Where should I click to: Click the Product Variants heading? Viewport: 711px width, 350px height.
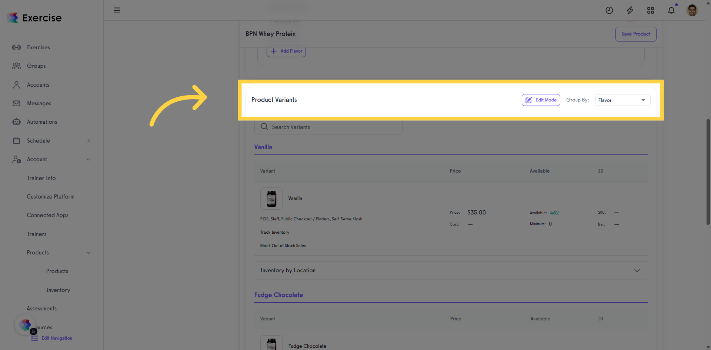274,100
